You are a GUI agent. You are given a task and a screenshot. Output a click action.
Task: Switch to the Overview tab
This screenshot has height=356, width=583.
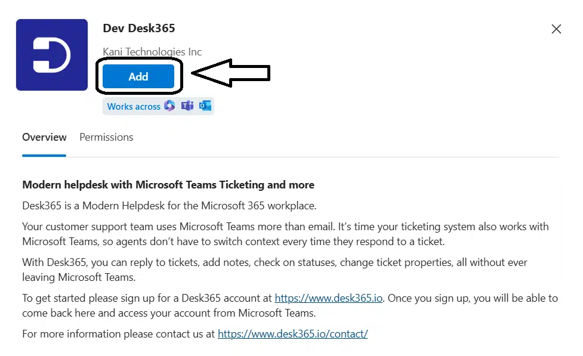(44, 137)
